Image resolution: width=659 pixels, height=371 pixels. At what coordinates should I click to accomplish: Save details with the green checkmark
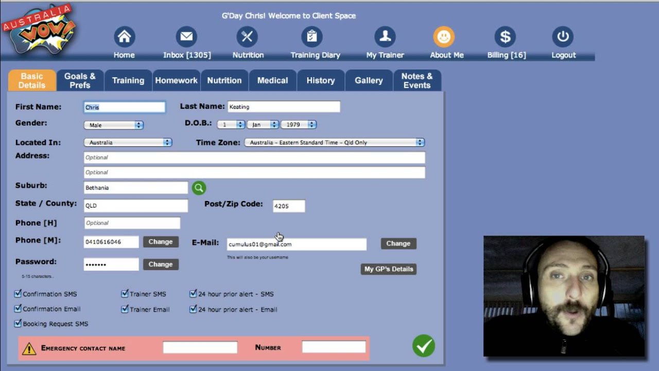pos(424,346)
